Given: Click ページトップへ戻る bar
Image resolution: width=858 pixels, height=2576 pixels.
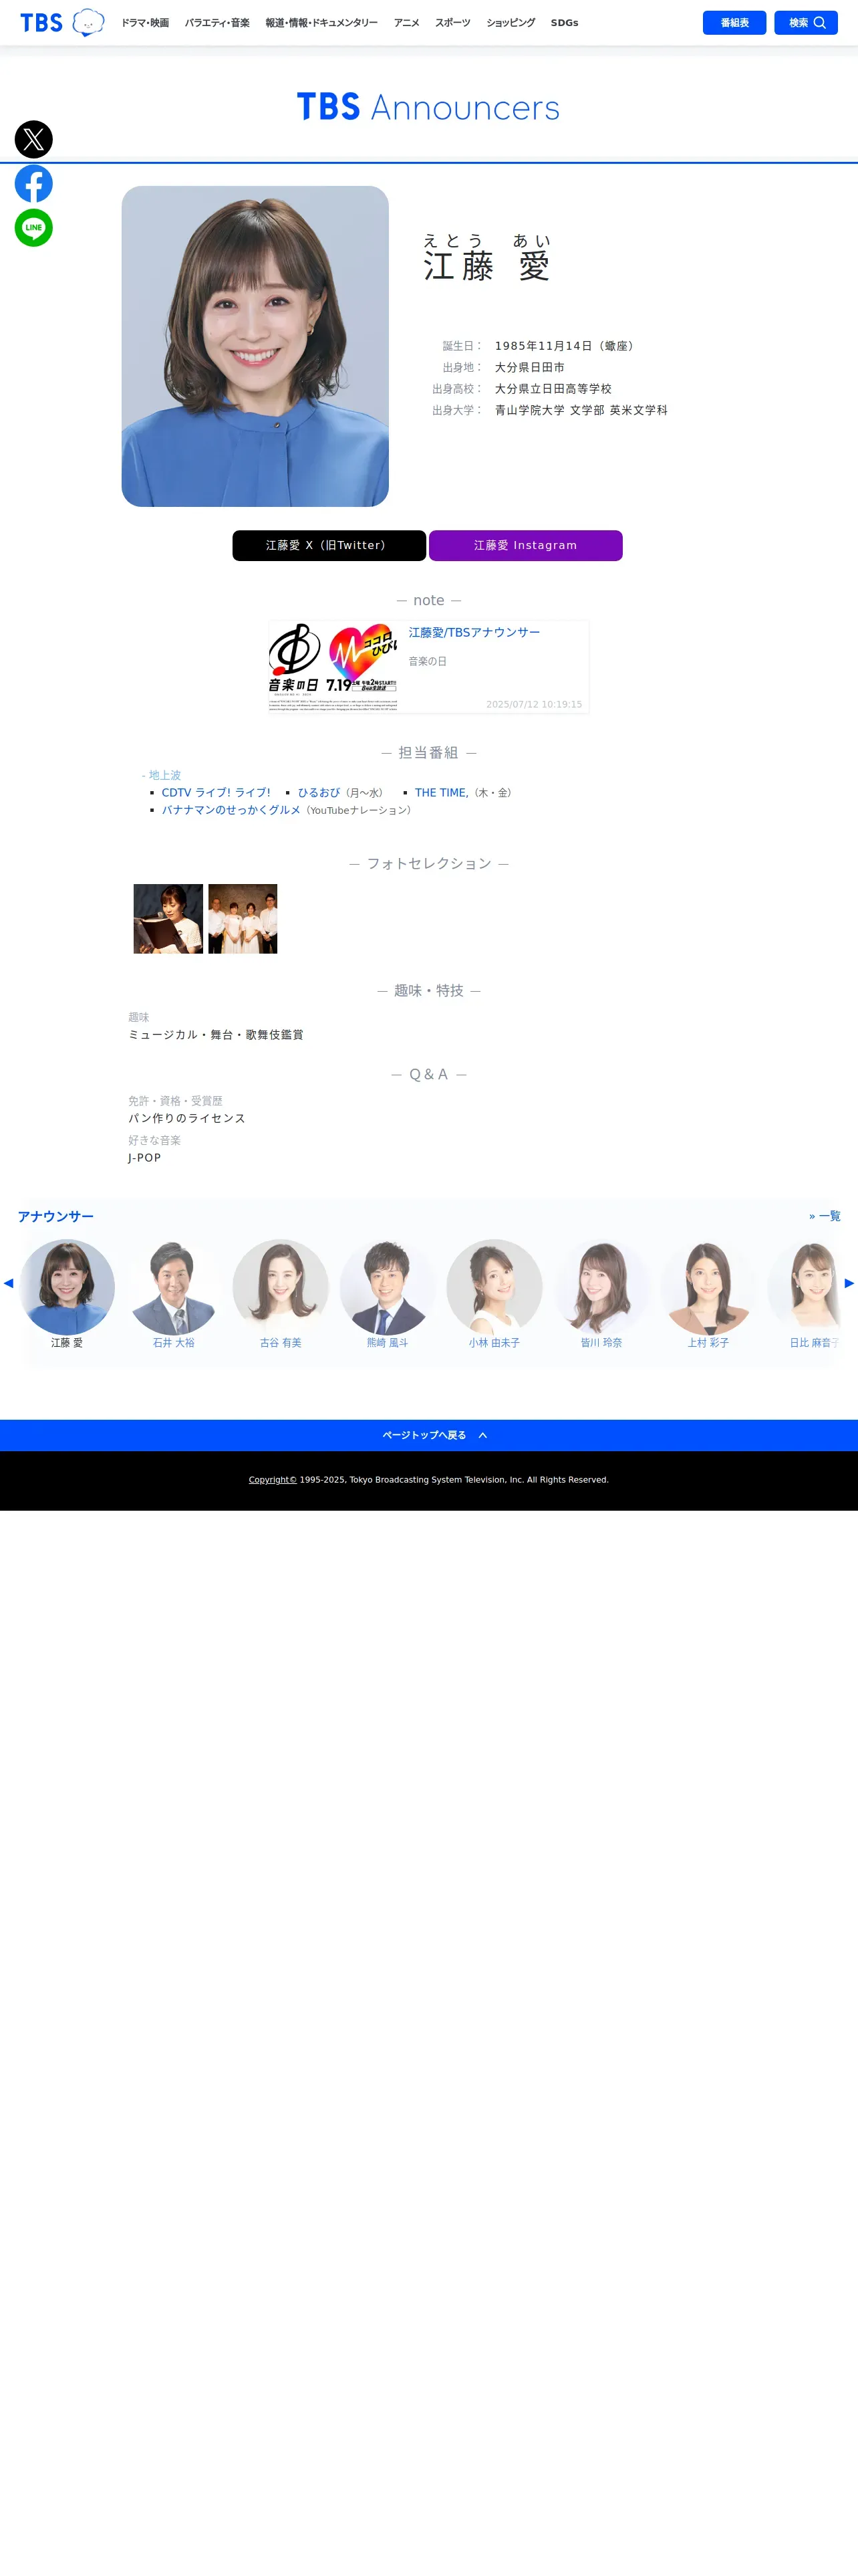Looking at the screenshot, I should [428, 1435].
